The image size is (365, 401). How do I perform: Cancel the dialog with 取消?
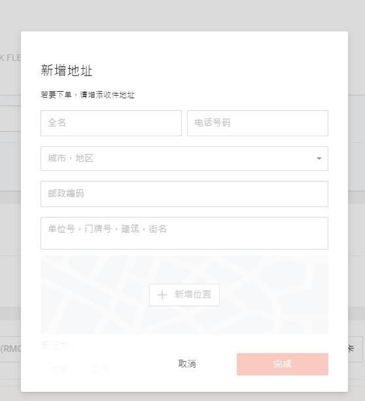[x=187, y=364]
